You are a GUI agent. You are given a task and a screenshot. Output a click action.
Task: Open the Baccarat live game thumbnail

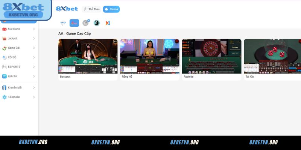(x=88, y=56)
